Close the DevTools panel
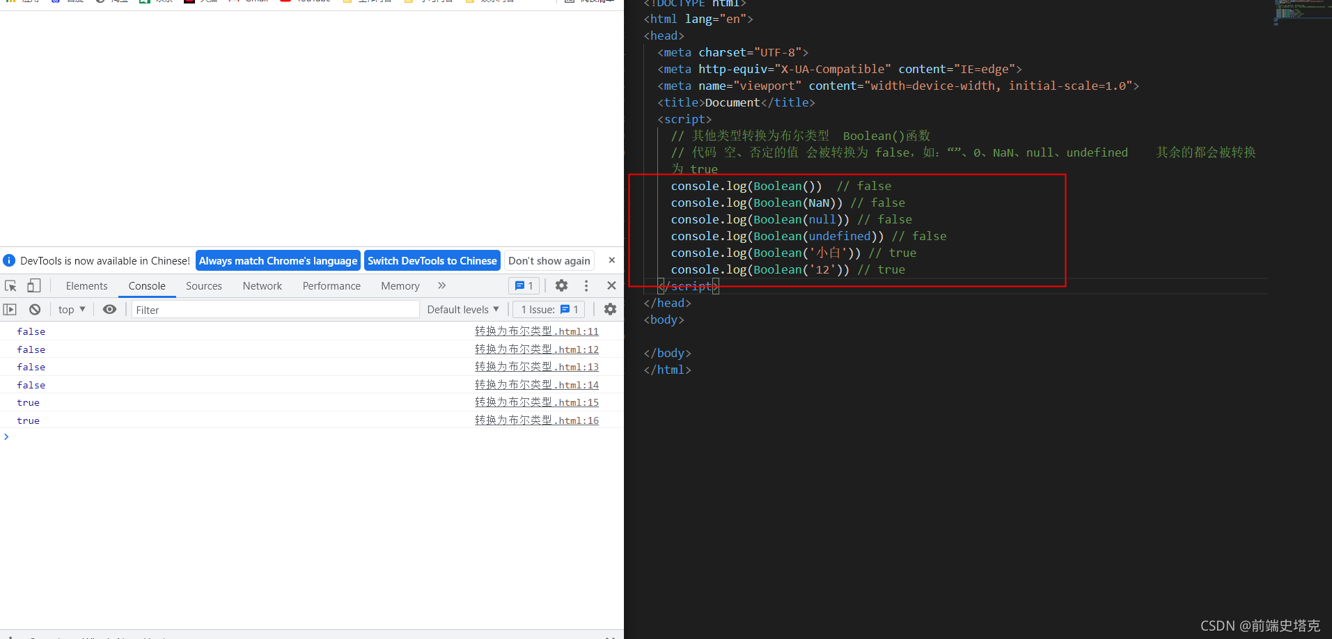 click(x=611, y=285)
